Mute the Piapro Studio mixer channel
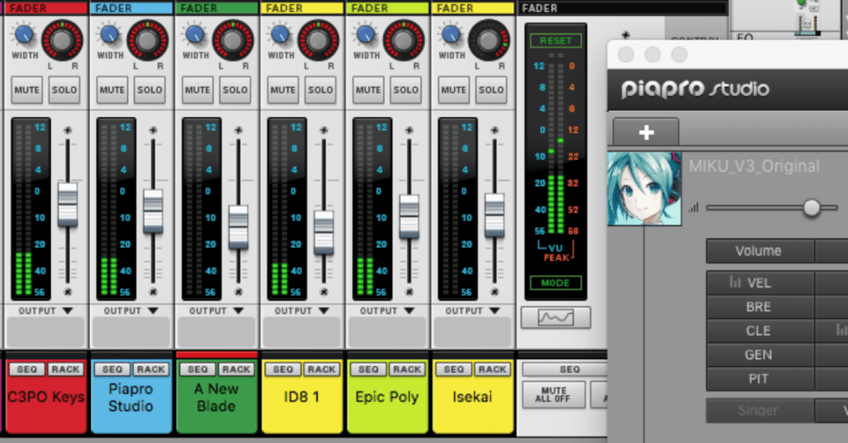Screen dimensions: 848x443 point(112,90)
